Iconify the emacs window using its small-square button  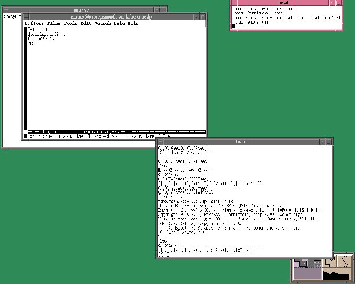(x=196, y=17)
